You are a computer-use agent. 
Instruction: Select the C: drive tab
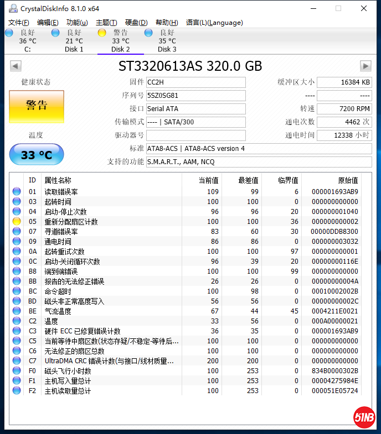(28, 41)
